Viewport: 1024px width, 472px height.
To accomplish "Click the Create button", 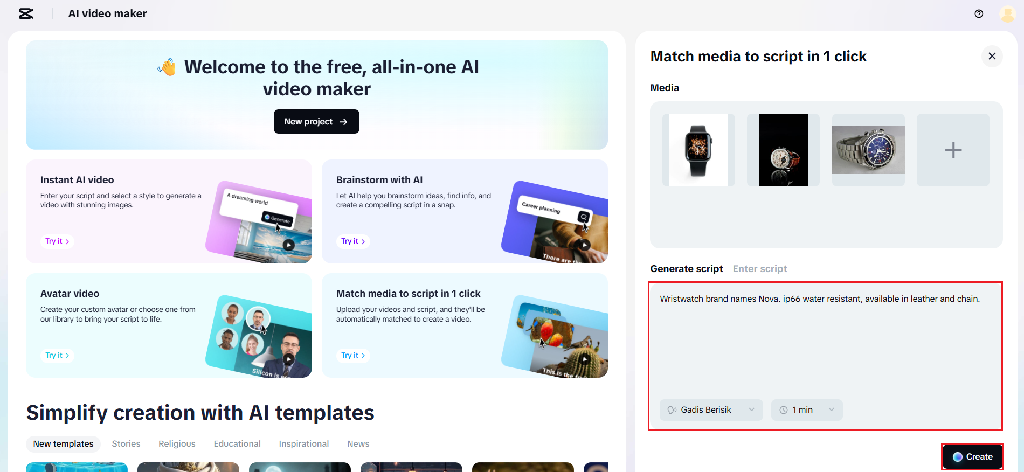I will (972, 457).
